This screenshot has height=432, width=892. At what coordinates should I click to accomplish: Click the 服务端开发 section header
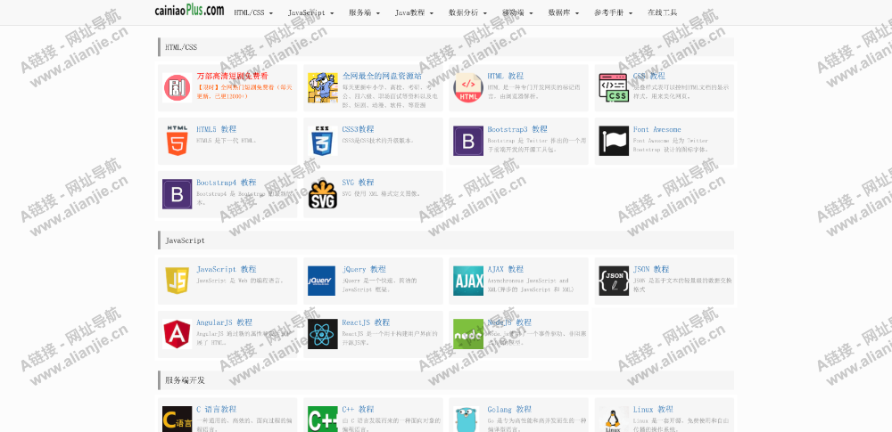[x=445, y=380]
